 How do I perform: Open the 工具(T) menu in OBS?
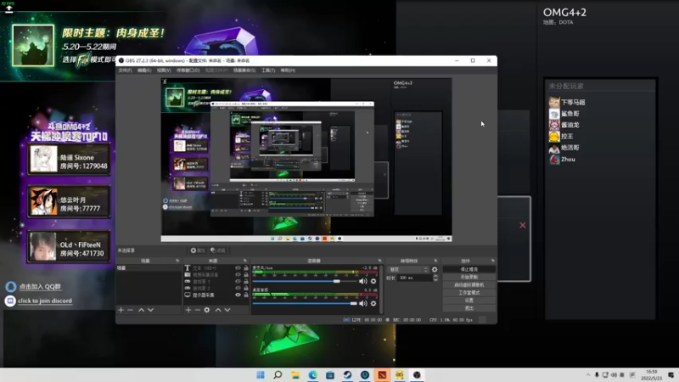pyautogui.click(x=268, y=70)
